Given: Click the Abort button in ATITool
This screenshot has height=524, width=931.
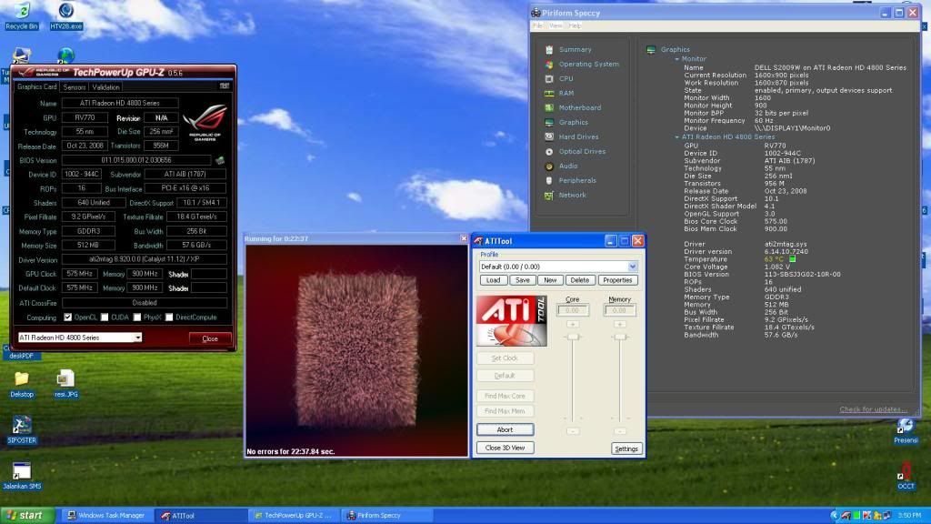Looking at the screenshot, I should point(505,429).
